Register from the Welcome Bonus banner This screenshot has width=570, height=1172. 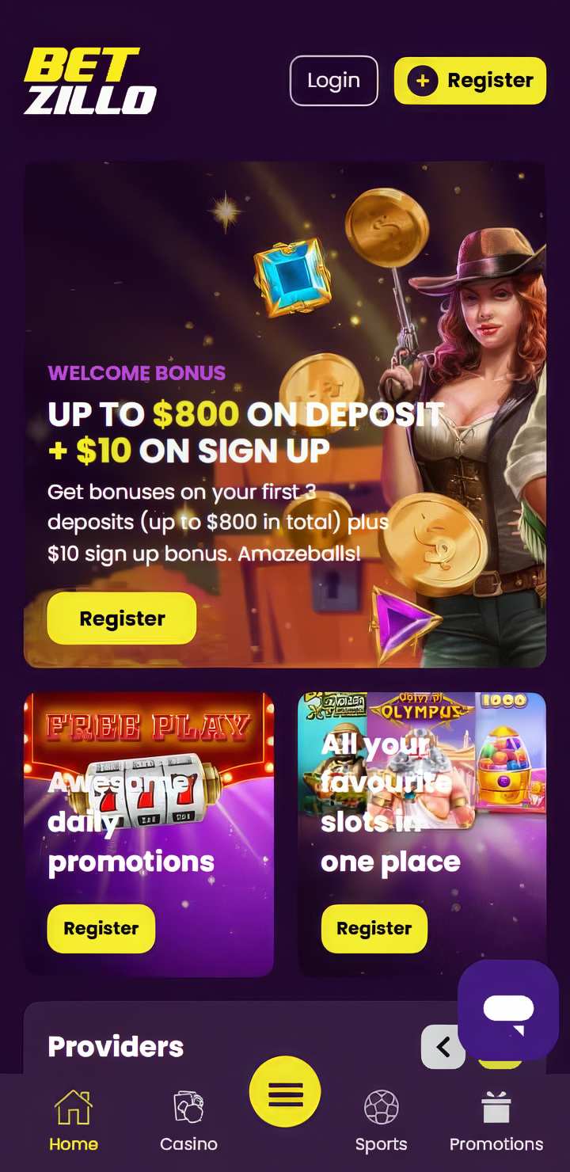122,618
